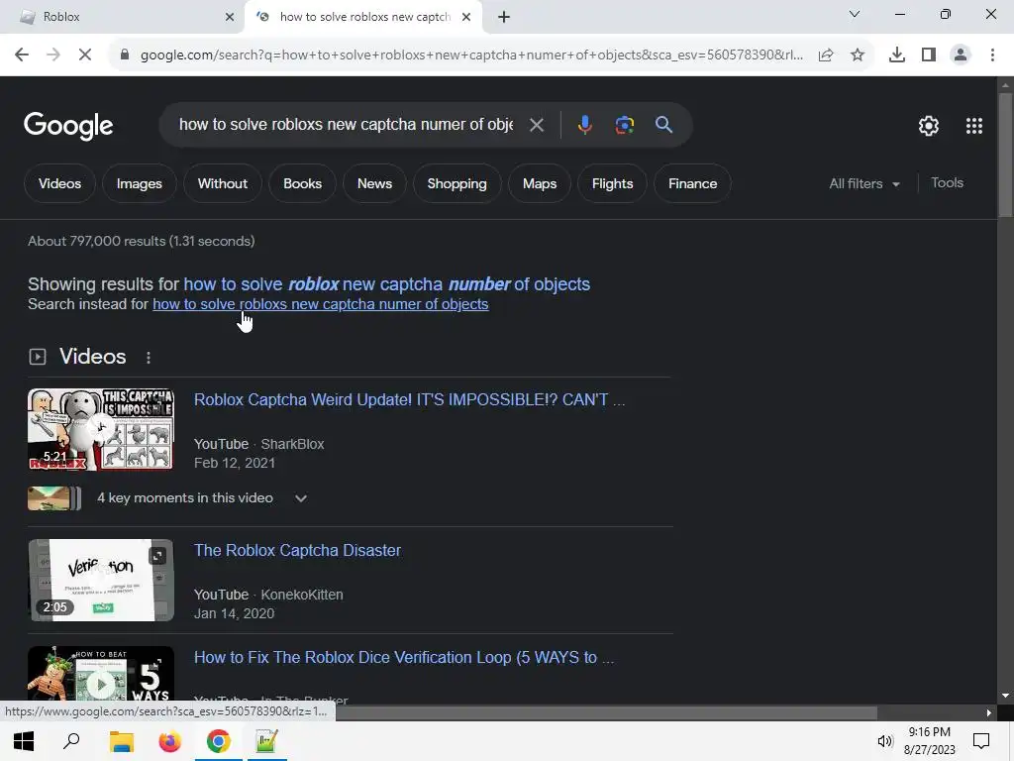Viewport: 1014px width, 761px height.
Task: Open File Explorer from the taskbar
Action: coord(121,741)
